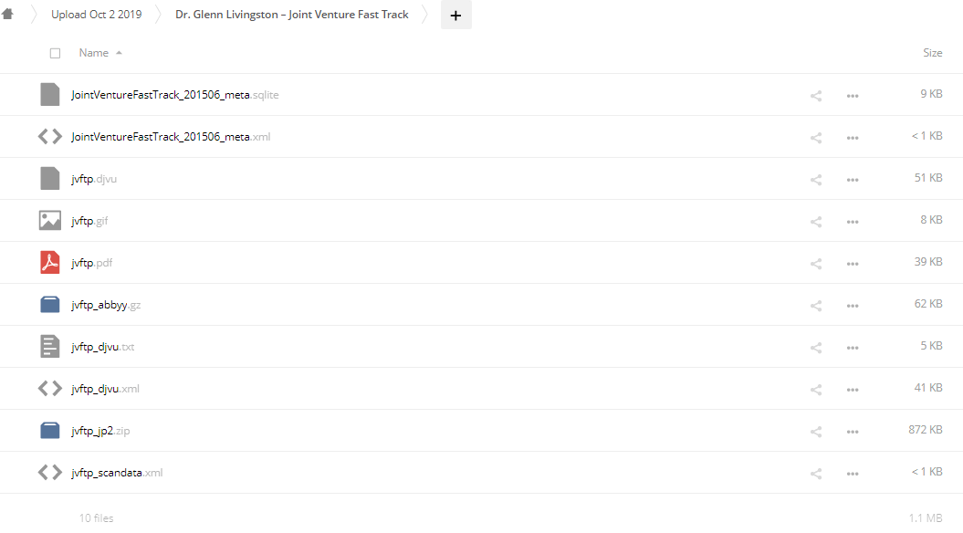Share the jvftp.gif file

coord(816,222)
